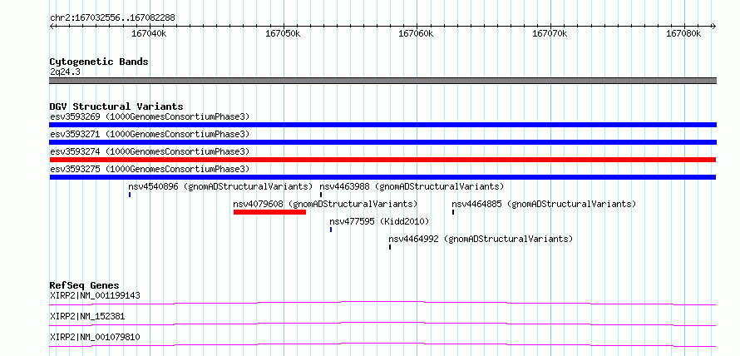Click the ruler's left arrow end
Image resolution: width=740 pixels, height=356 pixels.
point(52,26)
